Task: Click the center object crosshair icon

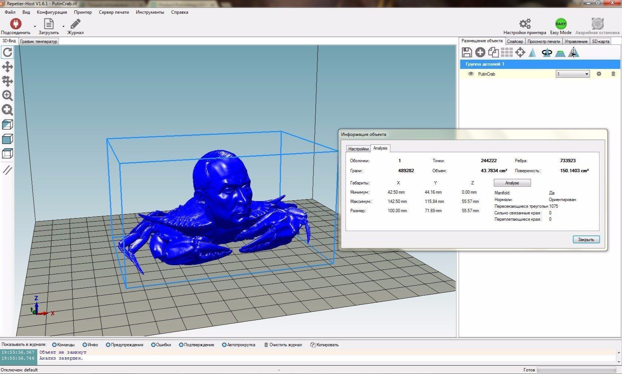Action: 520,53
